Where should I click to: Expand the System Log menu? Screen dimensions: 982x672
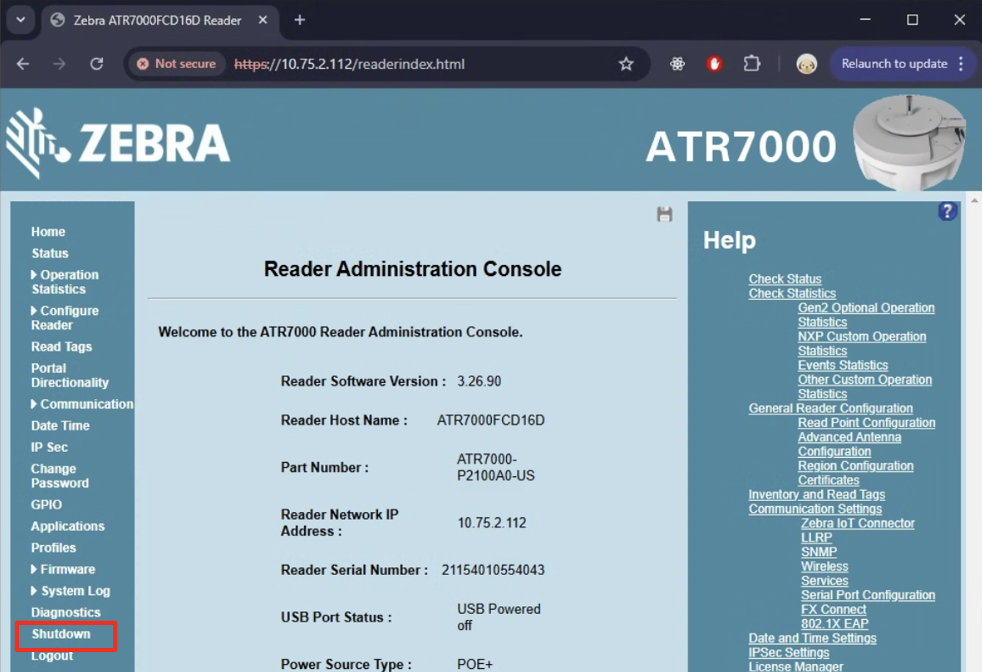pyautogui.click(x=70, y=591)
